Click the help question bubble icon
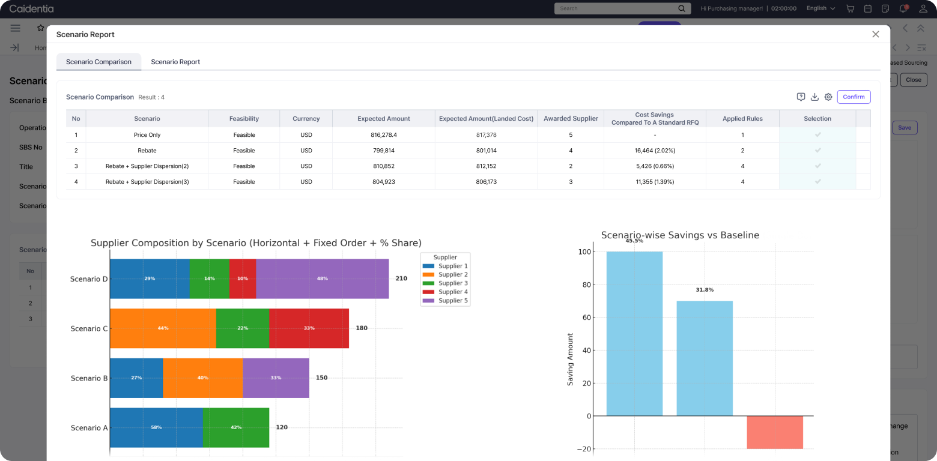This screenshot has width=937, height=461. pyautogui.click(x=801, y=97)
